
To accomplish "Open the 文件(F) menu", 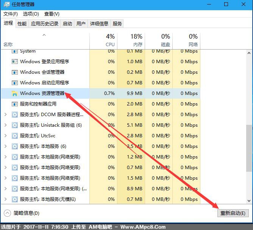I will tap(11, 14).
